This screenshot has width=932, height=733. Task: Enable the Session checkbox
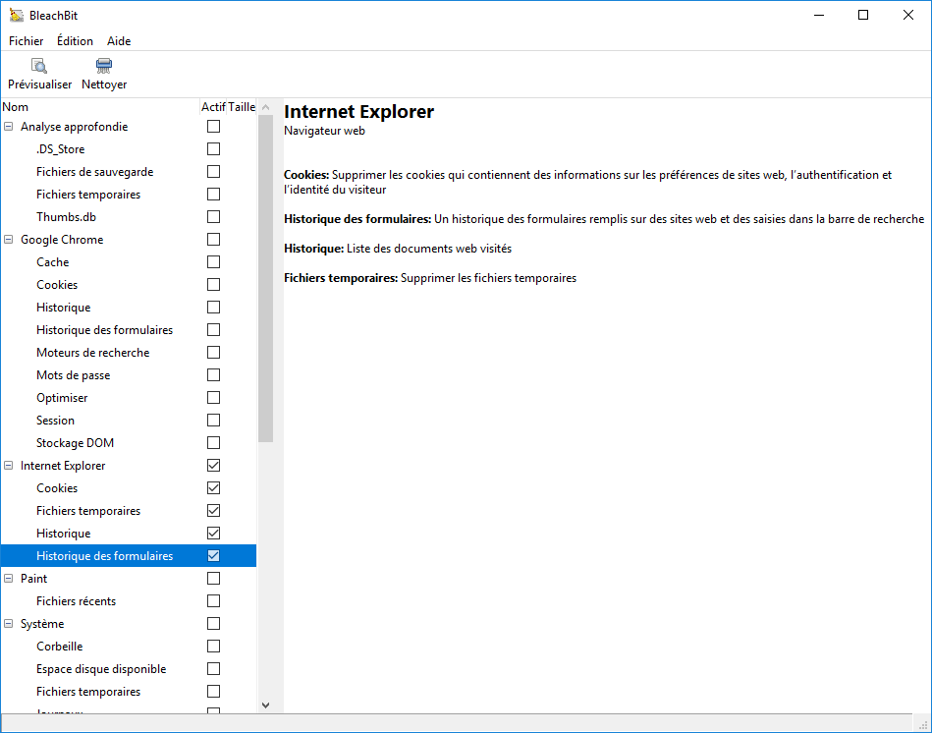point(213,421)
